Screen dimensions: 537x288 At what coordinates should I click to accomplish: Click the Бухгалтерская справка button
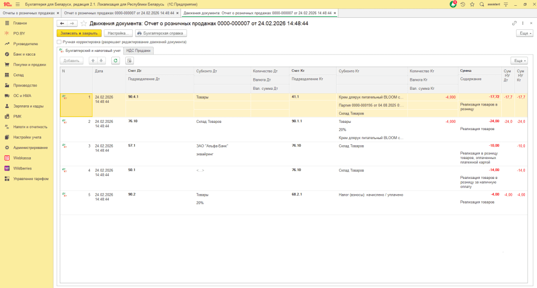click(x=160, y=33)
